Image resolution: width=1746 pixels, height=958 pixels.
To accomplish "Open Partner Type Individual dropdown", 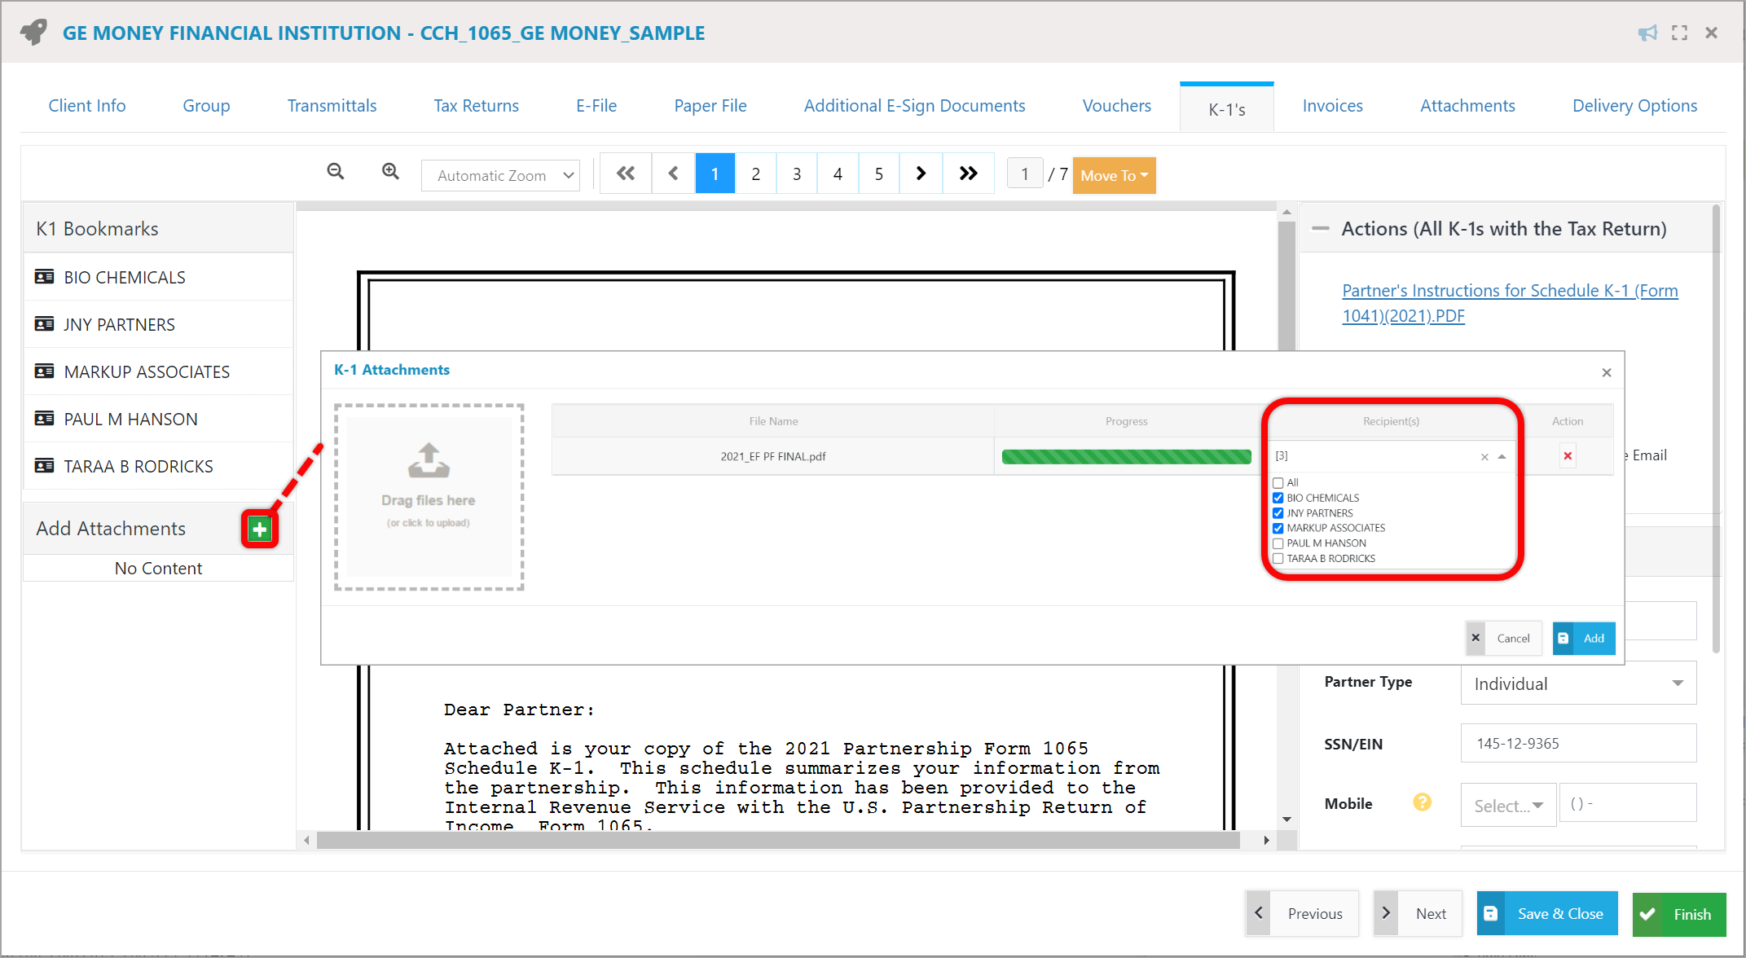I will click(x=1577, y=683).
